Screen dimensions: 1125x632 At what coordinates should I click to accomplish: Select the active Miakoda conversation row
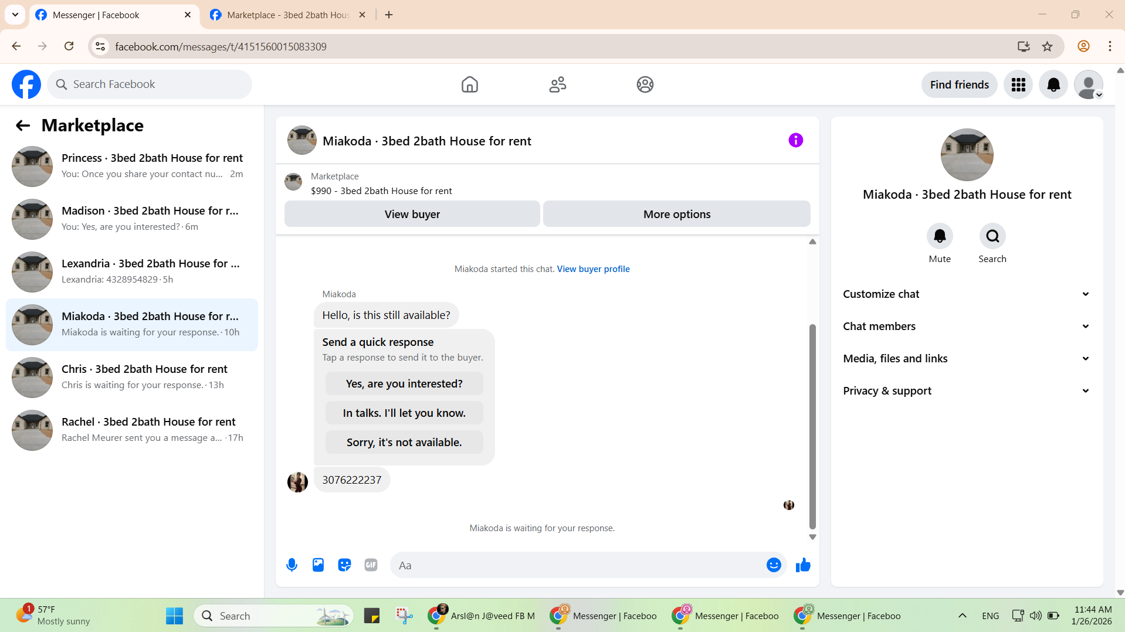tap(132, 325)
